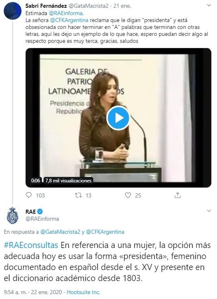Click the share upload icon
Image resolution: width=217 pixels, height=299 pixels.
click(178, 195)
